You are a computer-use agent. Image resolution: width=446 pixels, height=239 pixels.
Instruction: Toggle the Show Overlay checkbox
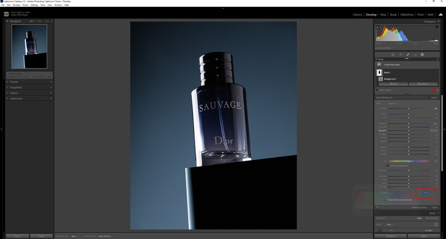pyautogui.click(x=377, y=90)
